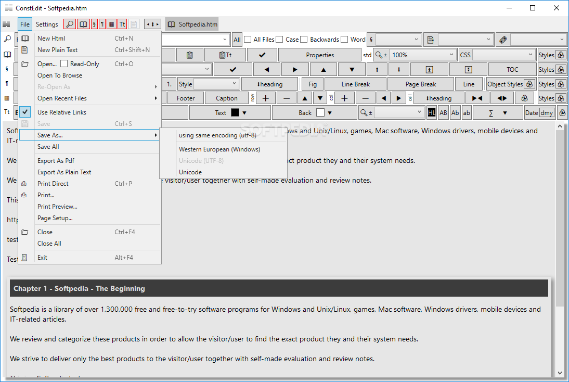The width and height of the screenshot is (569, 382).
Task: Click the link chain icon in search row
Action: (502, 40)
